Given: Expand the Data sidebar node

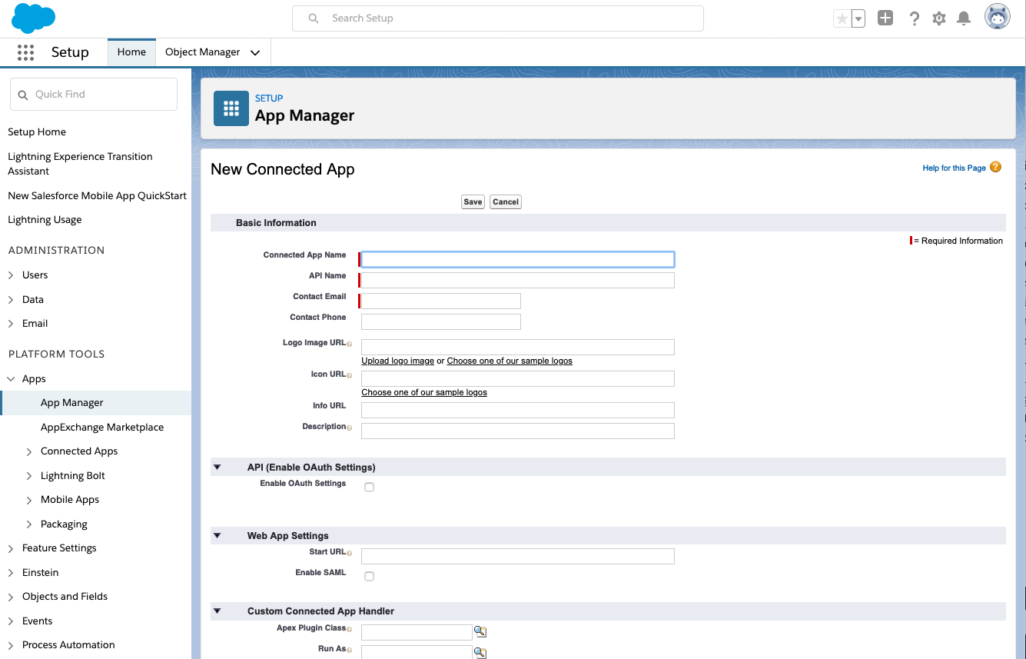Looking at the screenshot, I should tap(11, 300).
